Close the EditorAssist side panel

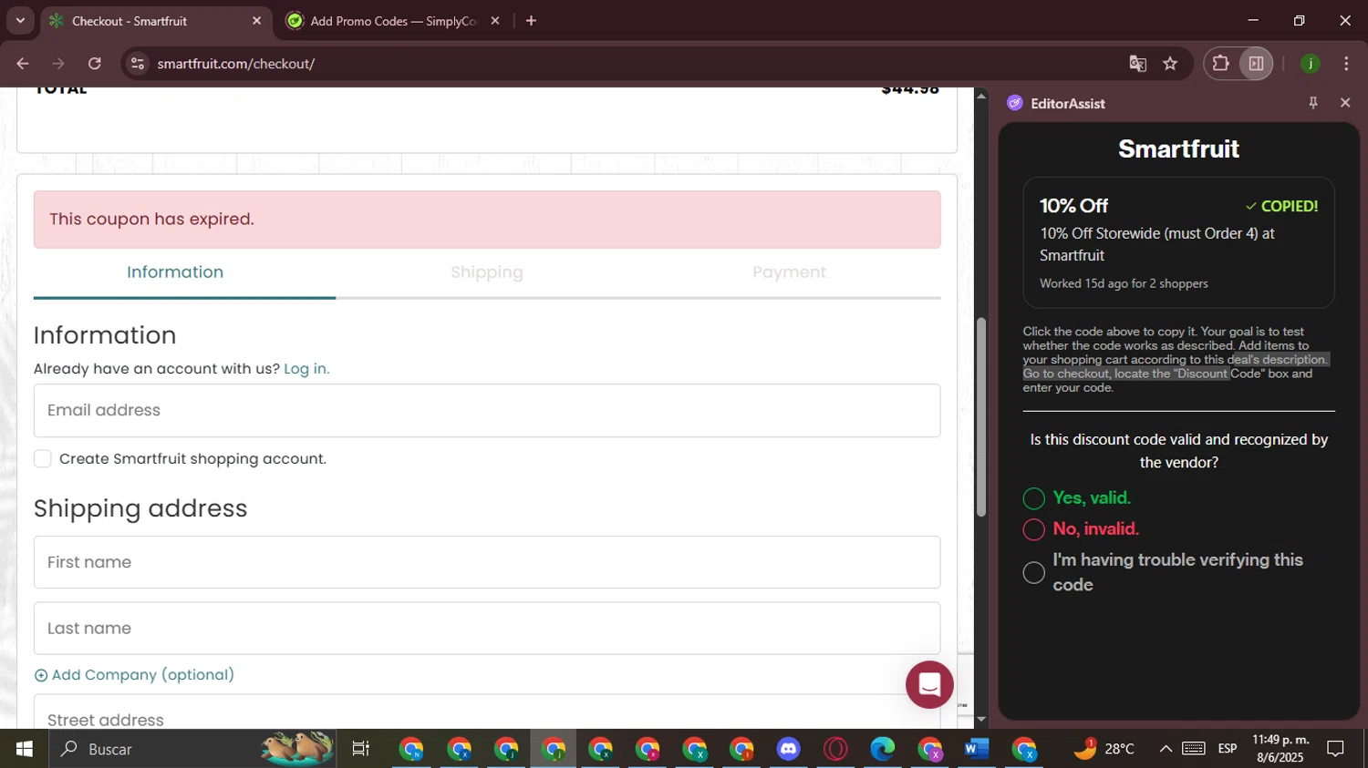pyautogui.click(x=1345, y=103)
